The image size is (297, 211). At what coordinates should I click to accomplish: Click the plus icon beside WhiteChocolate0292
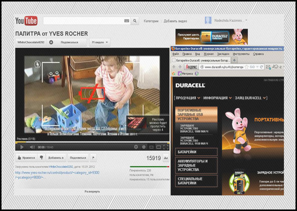(x=51, y=42)
